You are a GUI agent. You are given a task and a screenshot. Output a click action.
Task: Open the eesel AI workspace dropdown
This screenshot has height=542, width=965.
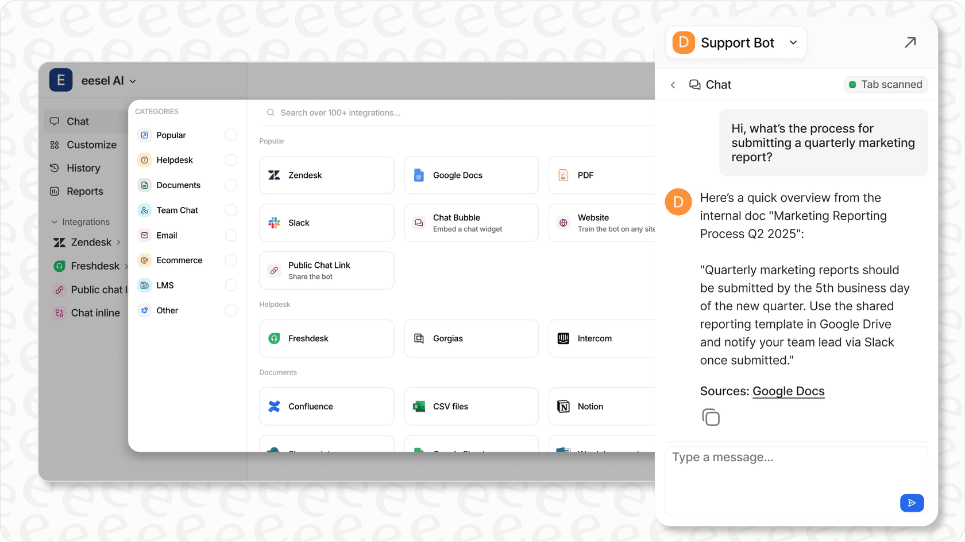tap(109, 80)
